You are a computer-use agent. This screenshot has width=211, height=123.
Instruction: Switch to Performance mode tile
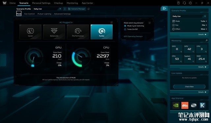pos(78,32)
